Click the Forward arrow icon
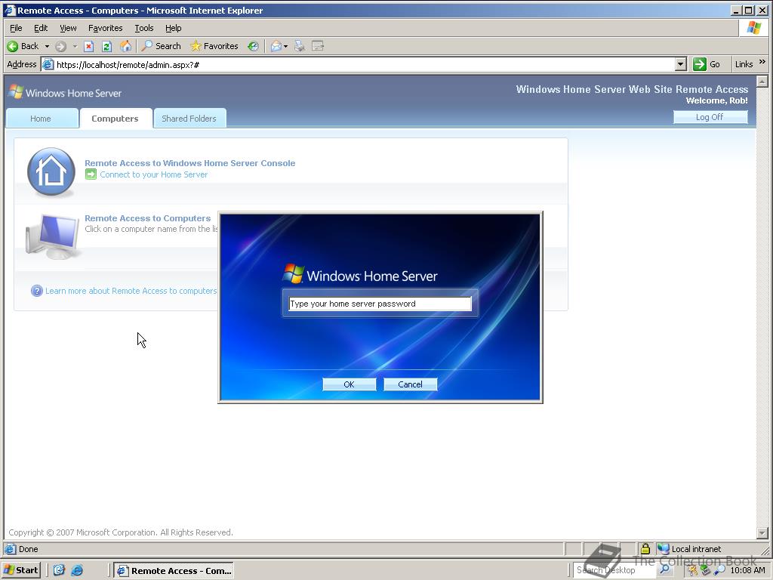 (x=60, y=46)
